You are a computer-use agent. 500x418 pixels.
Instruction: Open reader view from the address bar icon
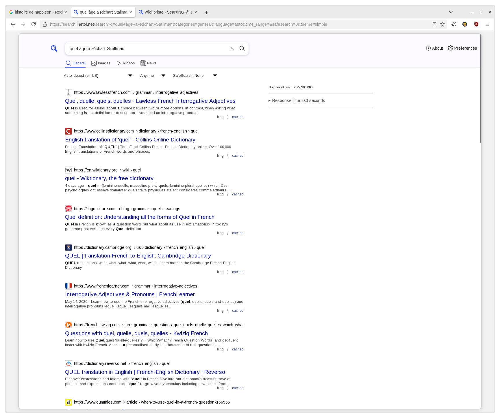pos(434,24)
